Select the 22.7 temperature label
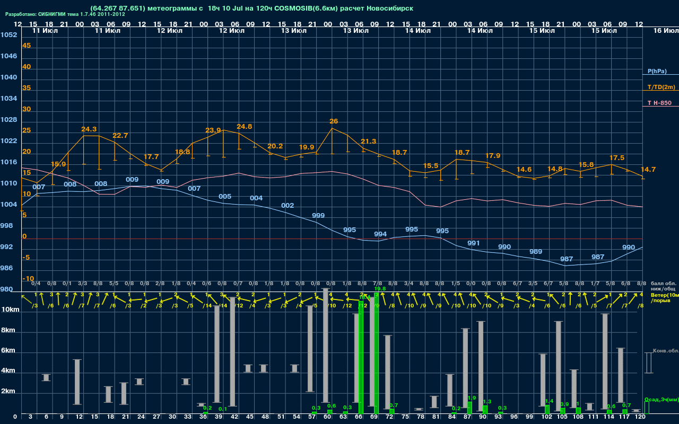679x424 pixels. (120, 136)
